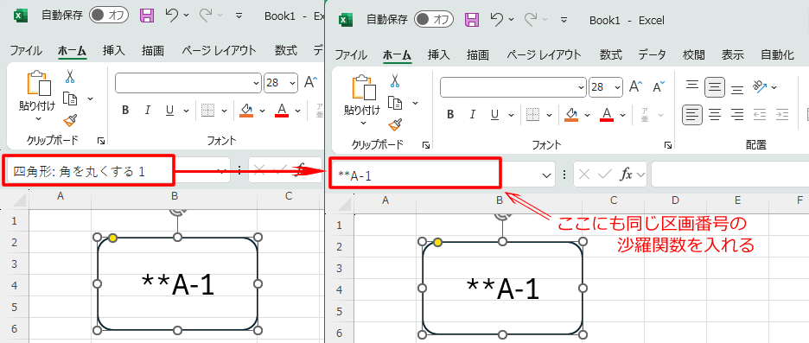This screenshot has height=343, width=809.
Task: Expand the Name Box dropdown in right window
Action: [547, 175]
